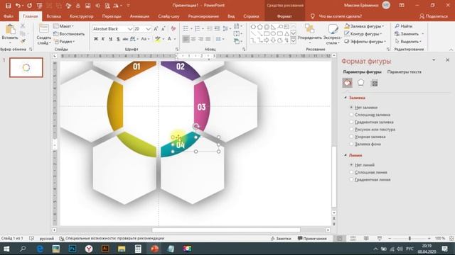Open Макет layout dropdown
This screenshot has width=455, height=255.
point(63,26)
